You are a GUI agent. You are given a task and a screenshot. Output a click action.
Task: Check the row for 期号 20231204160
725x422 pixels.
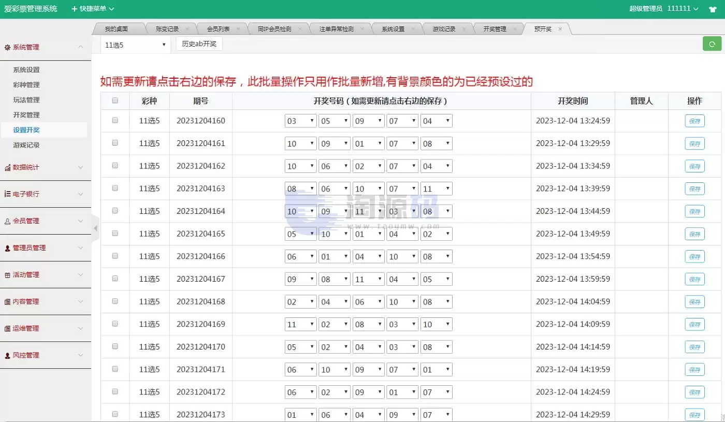tap(115, 120)
